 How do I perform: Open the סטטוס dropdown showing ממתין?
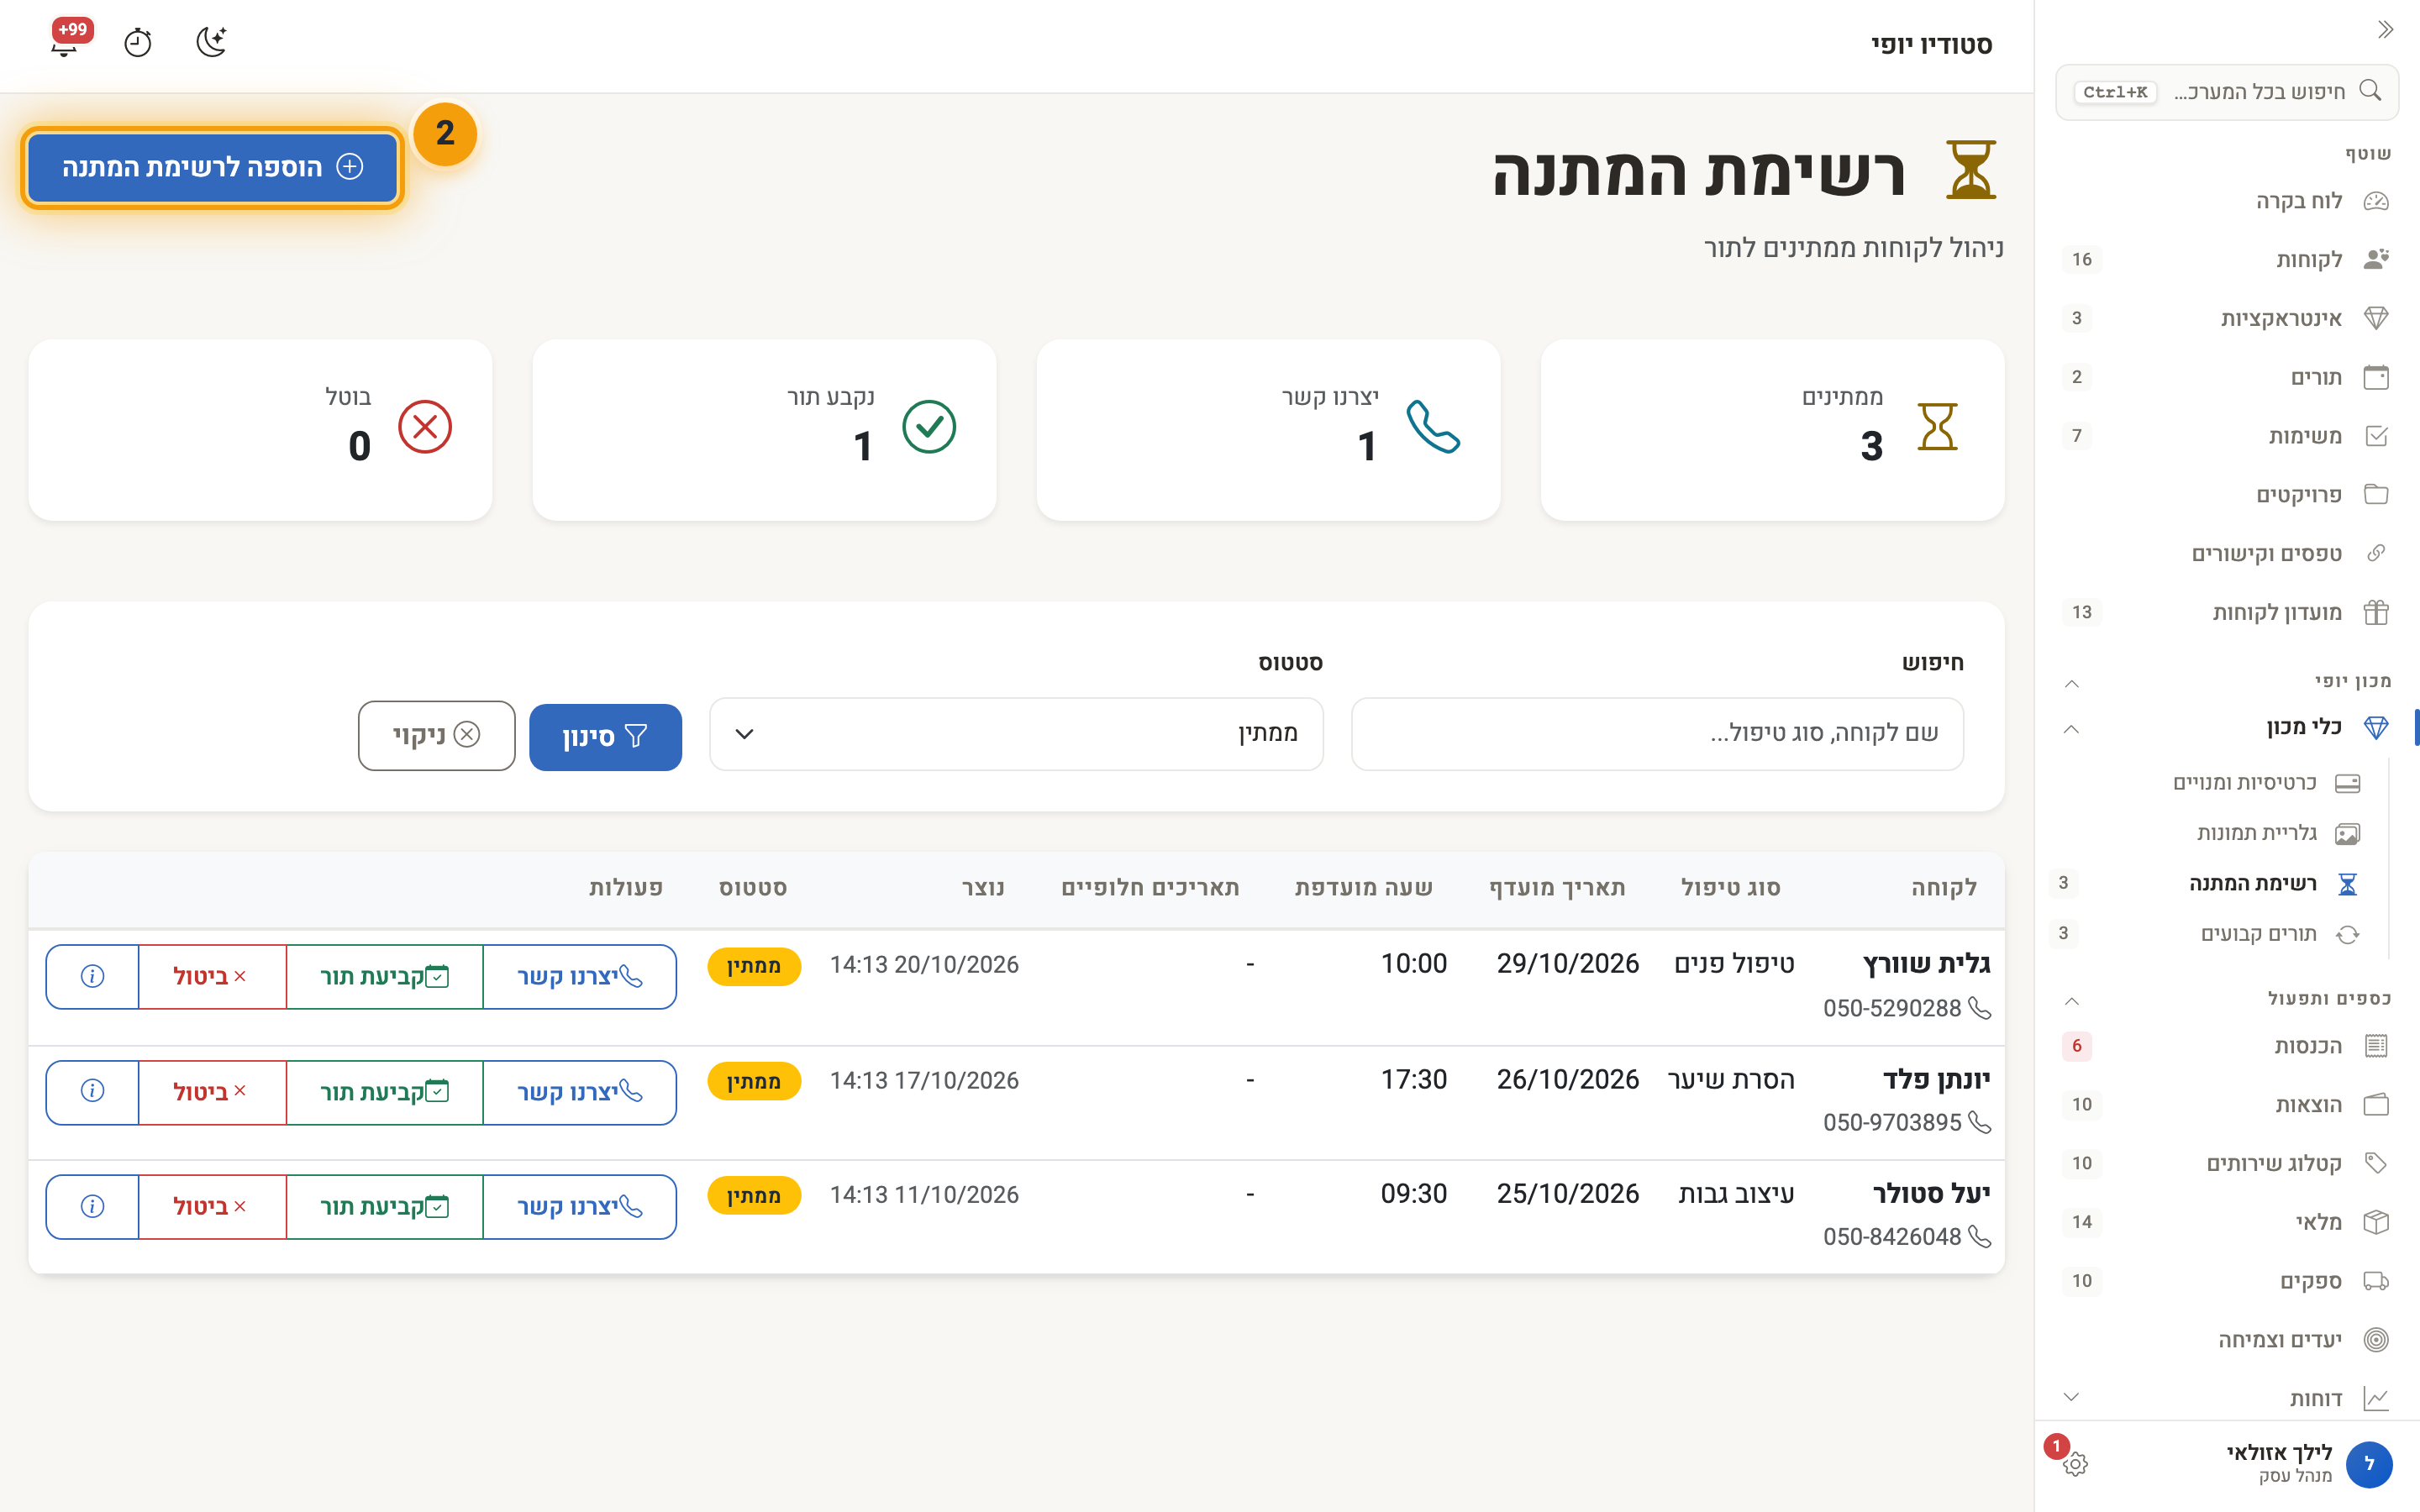click(1016, 734)
